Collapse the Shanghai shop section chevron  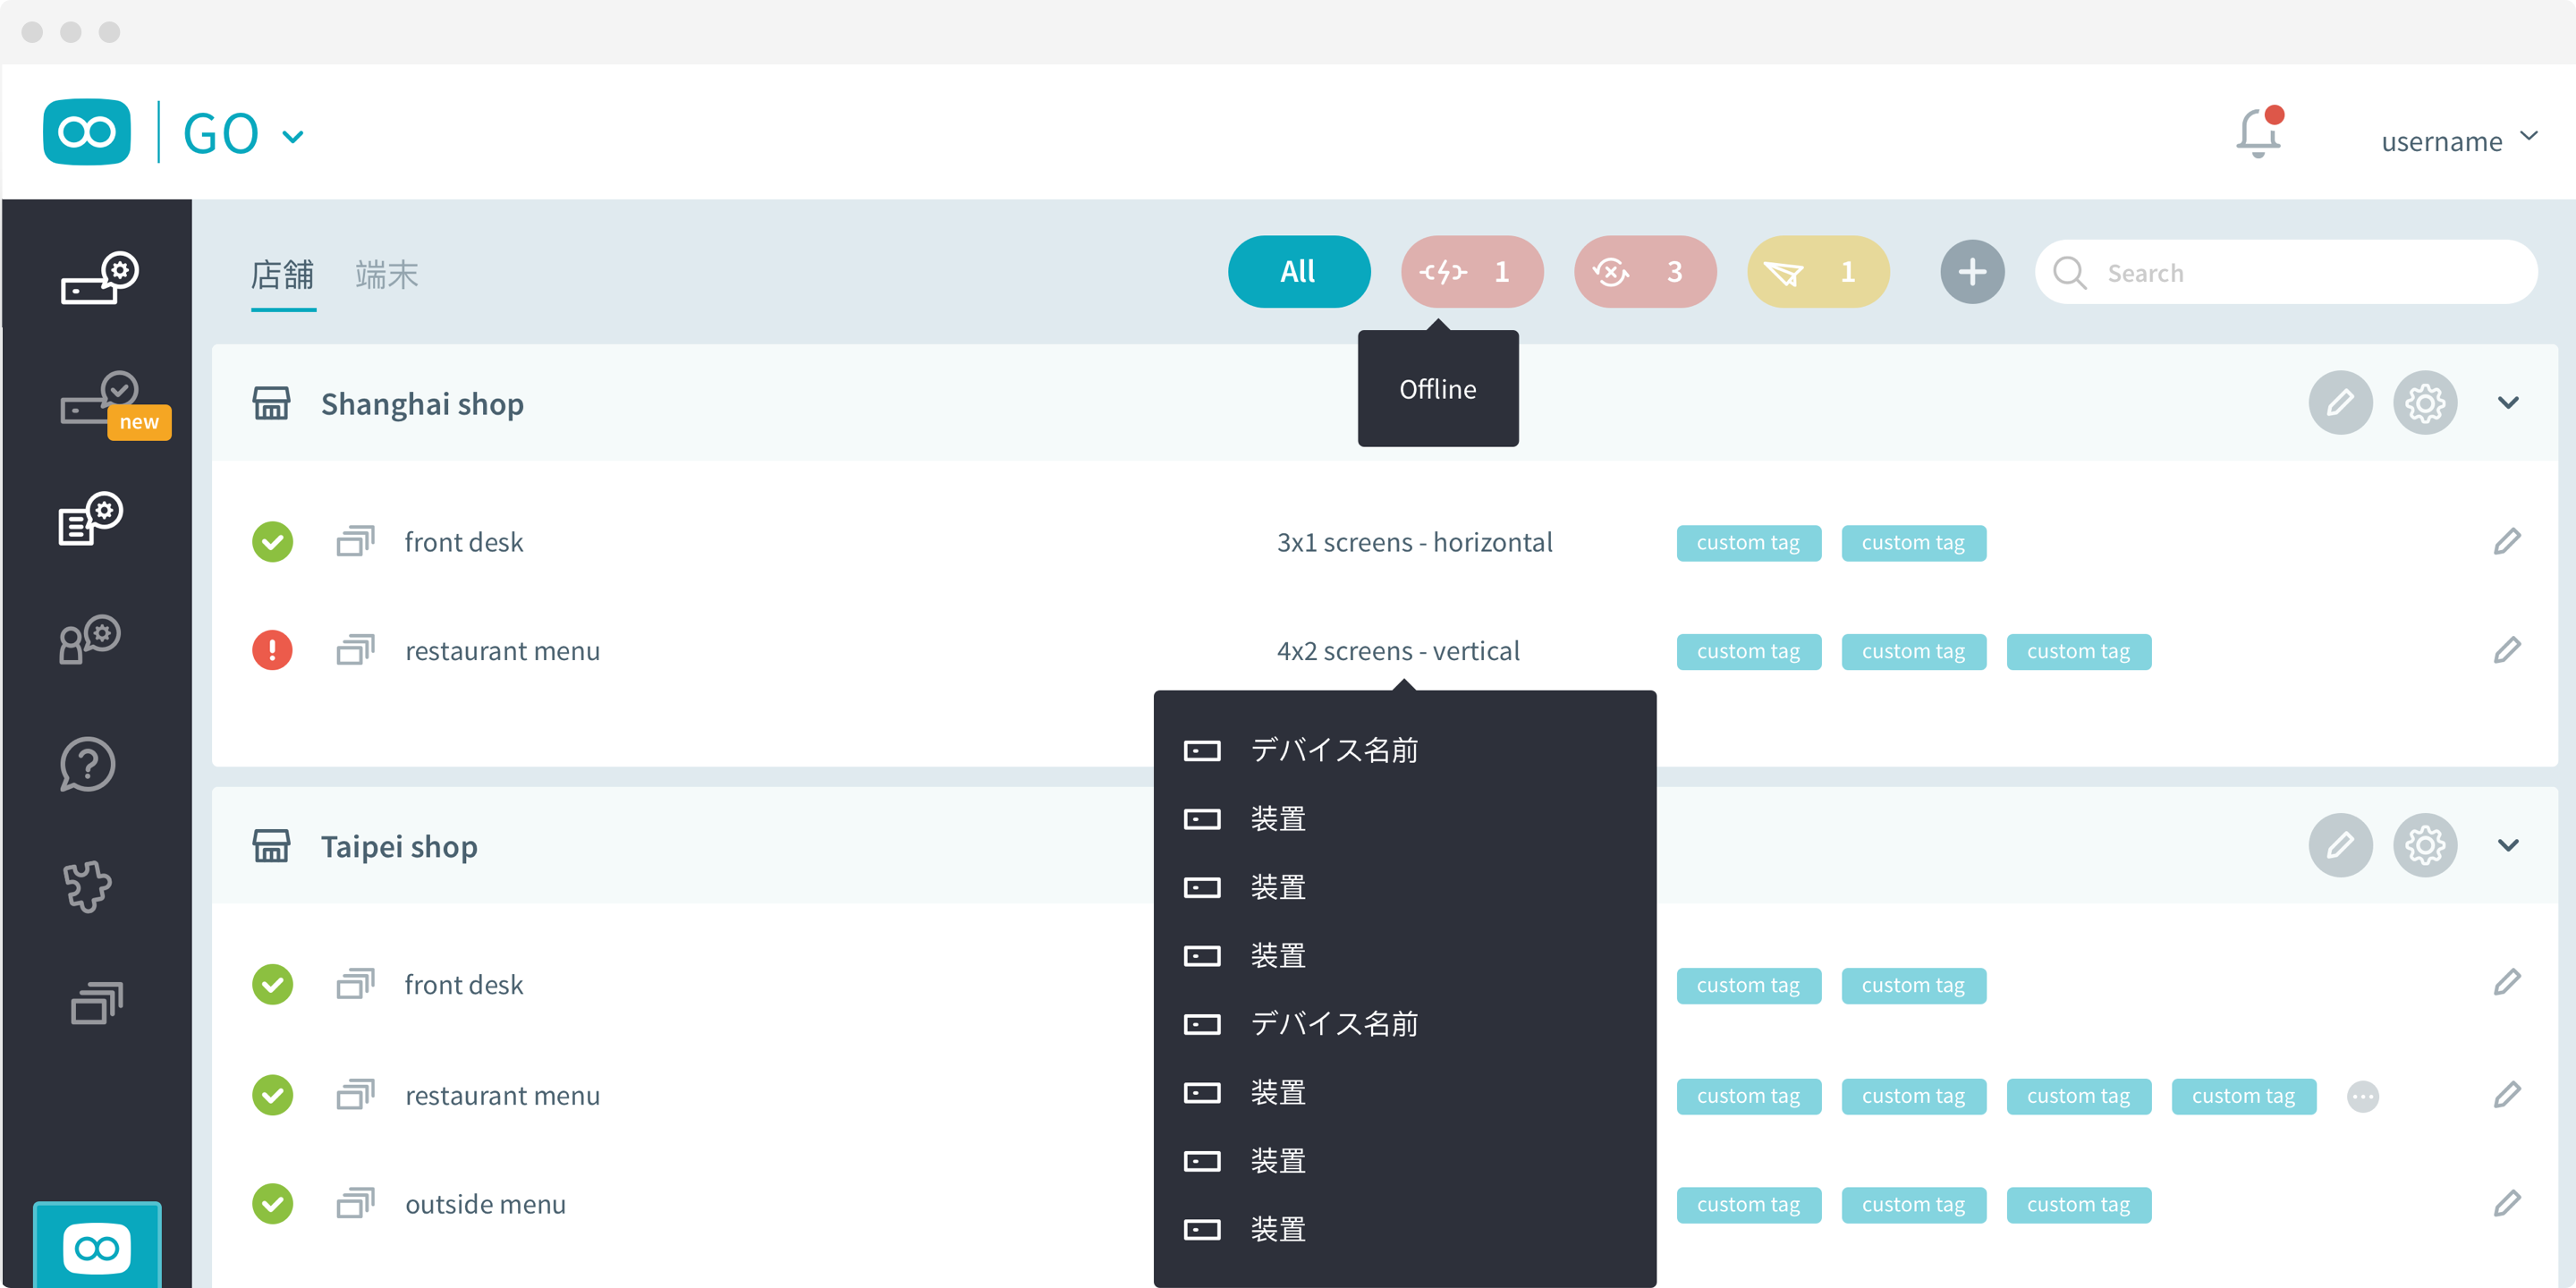(2507, 403)
